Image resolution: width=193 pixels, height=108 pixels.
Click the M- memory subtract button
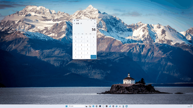(x=87, y=34)
